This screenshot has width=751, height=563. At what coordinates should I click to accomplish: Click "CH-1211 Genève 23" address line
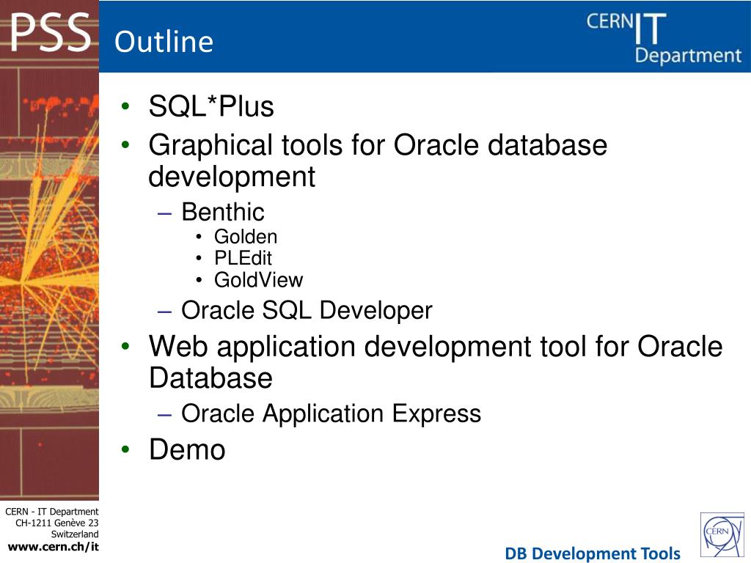click(57, 523)
